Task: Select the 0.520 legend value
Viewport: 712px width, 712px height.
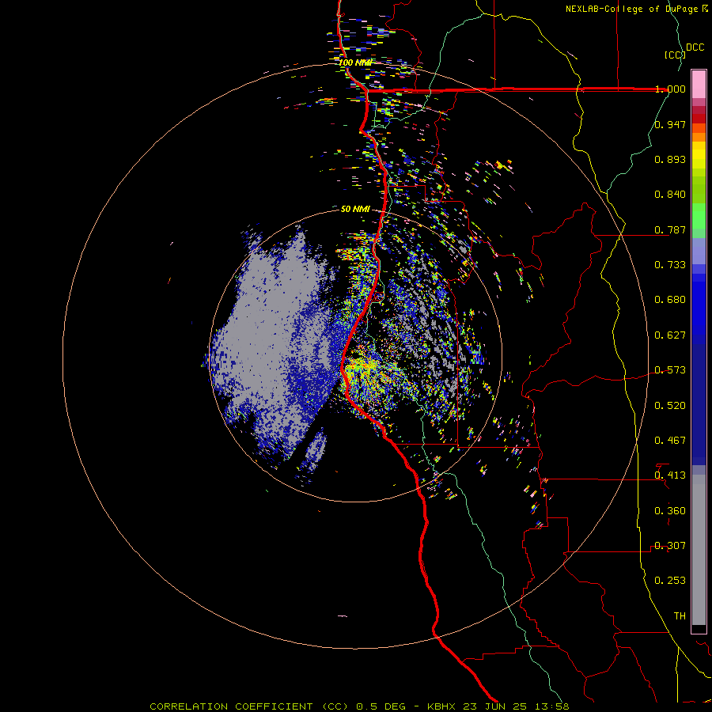Action: tap(670, 406)
